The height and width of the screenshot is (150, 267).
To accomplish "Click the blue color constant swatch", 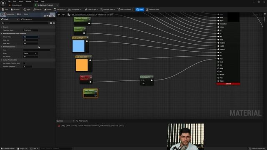I will tap(78, 46).
